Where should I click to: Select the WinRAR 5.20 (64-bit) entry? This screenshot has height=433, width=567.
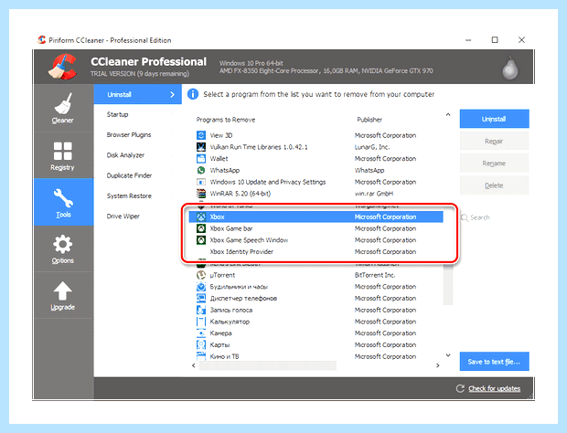pyautogui.click(x=316, y=194)
